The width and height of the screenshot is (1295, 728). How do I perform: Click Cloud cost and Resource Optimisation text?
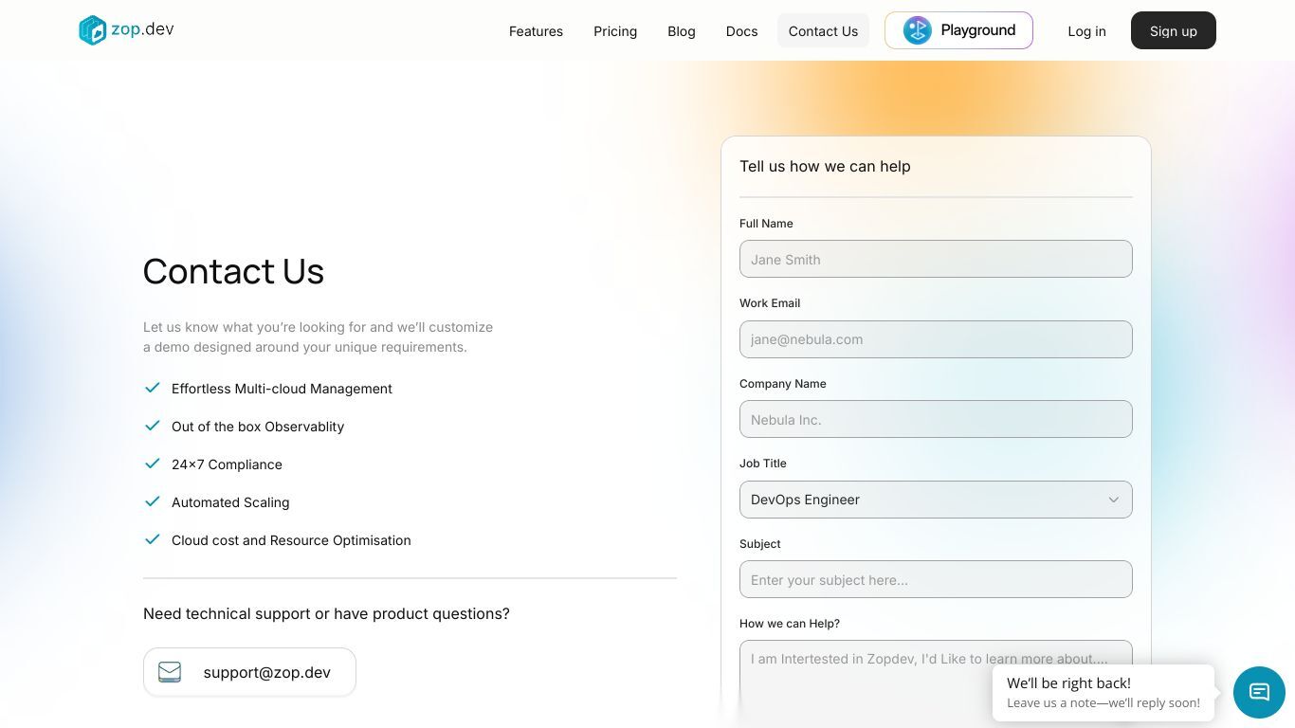pos(291,540)
